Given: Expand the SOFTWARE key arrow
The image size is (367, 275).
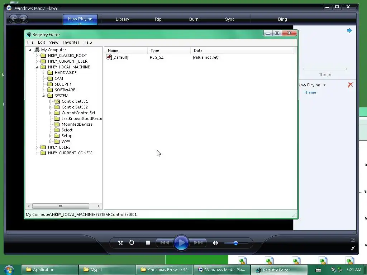Looking at the screenshot, I should [43, 90].
